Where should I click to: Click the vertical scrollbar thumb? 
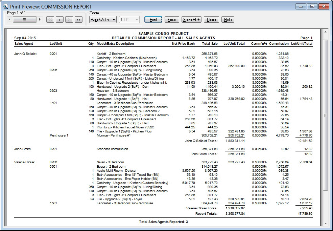(x=325, y=115)
